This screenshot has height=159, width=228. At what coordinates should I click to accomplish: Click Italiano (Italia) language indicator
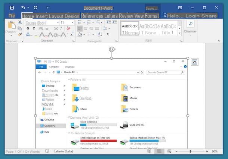point(63,151)
